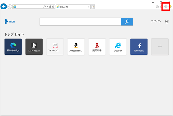Minimize the Internet Explorer window
Viewport: 173px width, 116px height.
coord(153,2)
